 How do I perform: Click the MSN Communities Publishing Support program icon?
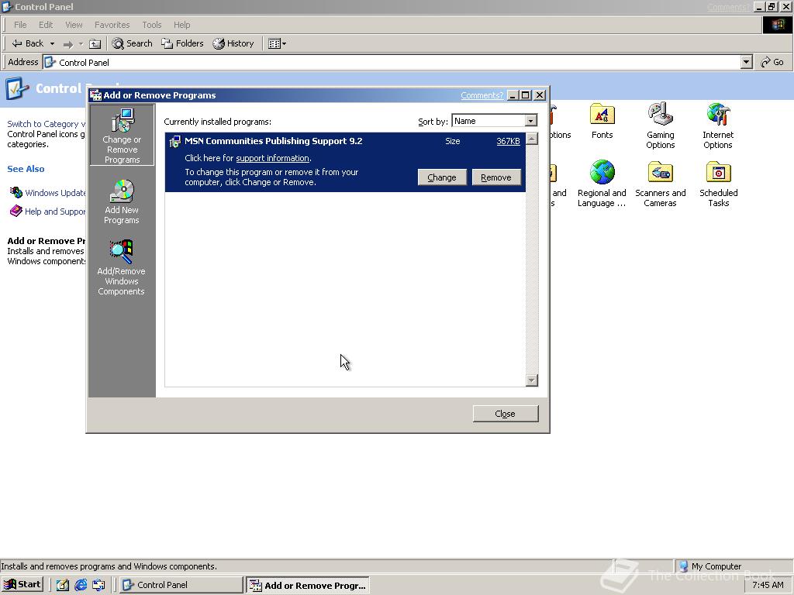(x=174, y=142)
